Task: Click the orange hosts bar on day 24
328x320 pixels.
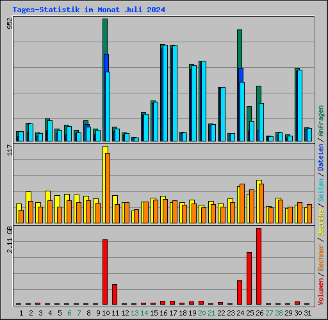Action: (242, 204)
